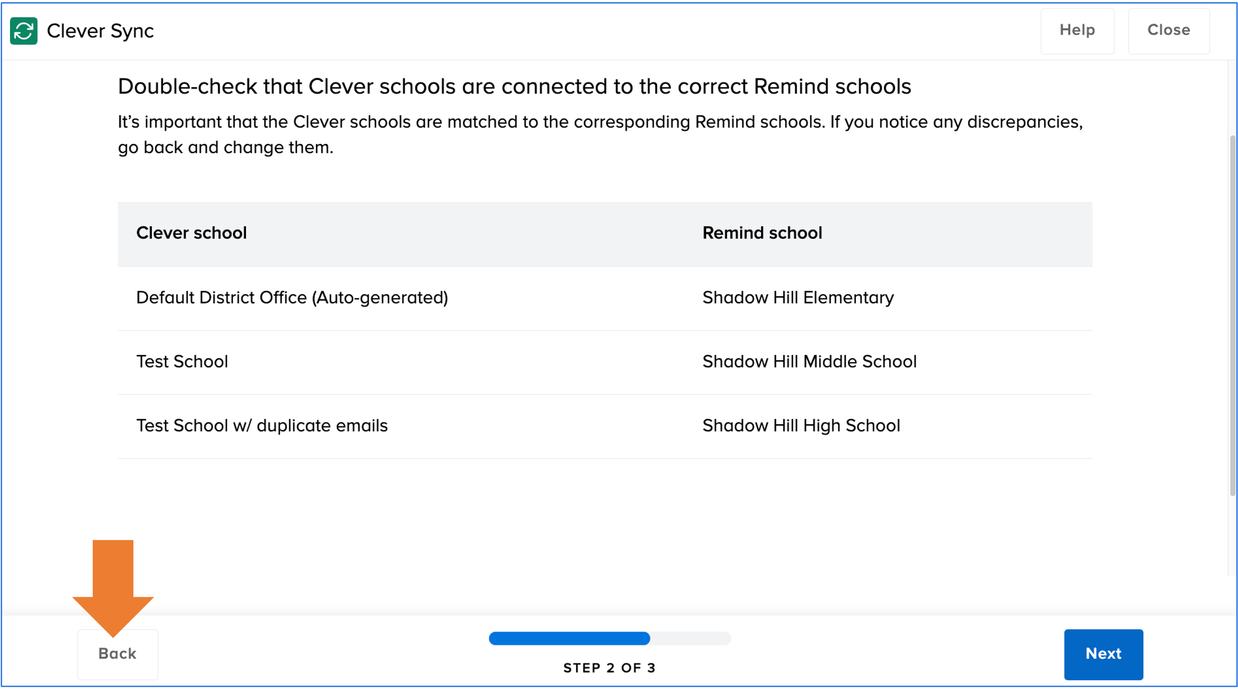Click the Clever school column header
The image size is (1238, 689).
point(191,233)
